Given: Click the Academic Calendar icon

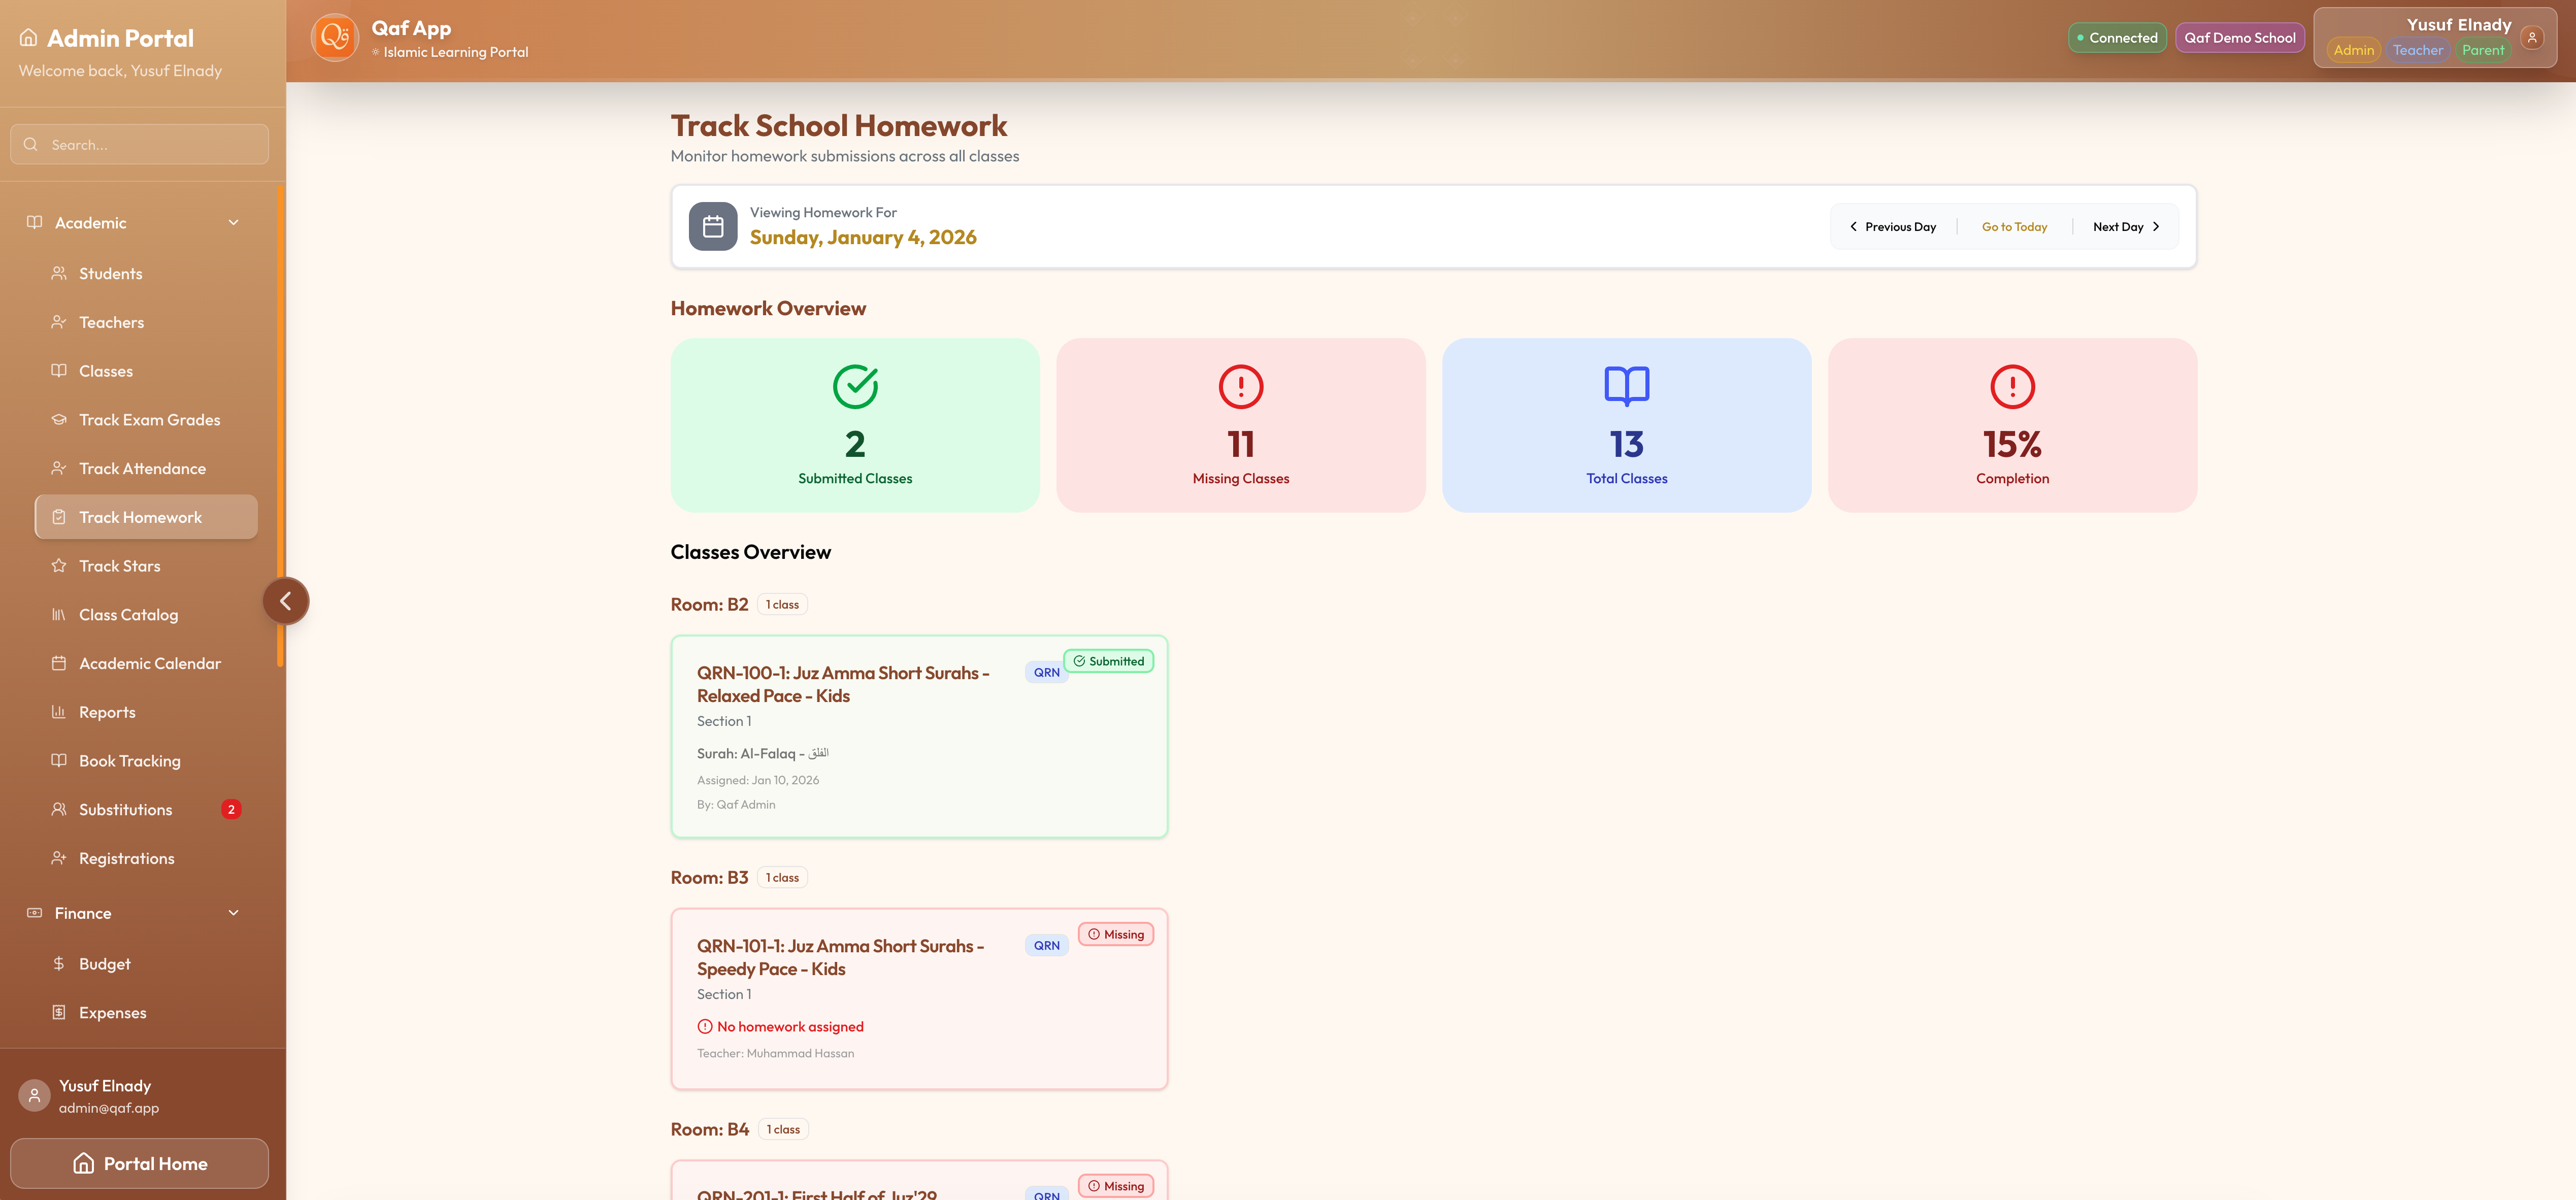Looking at the screenshot, I should [x=59, y=663].
